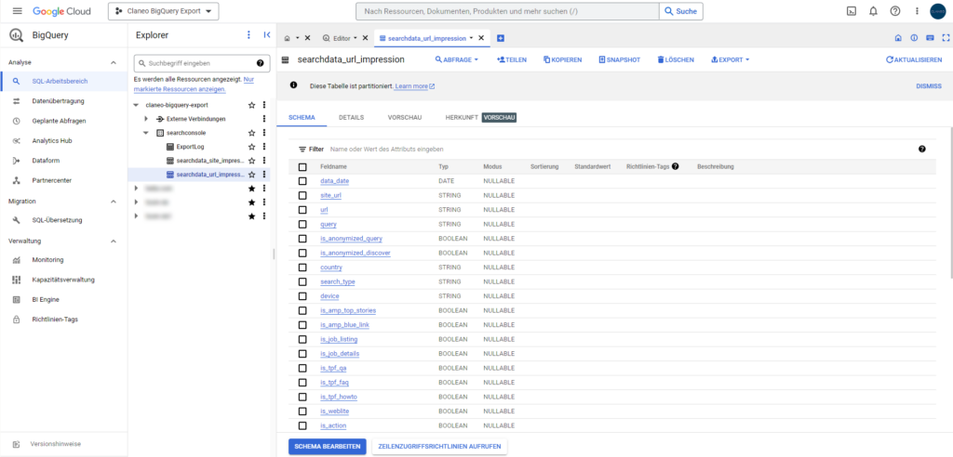Open the help question mark icon
The width and height of the screenshot is (953, 457).
coord(895,11)
